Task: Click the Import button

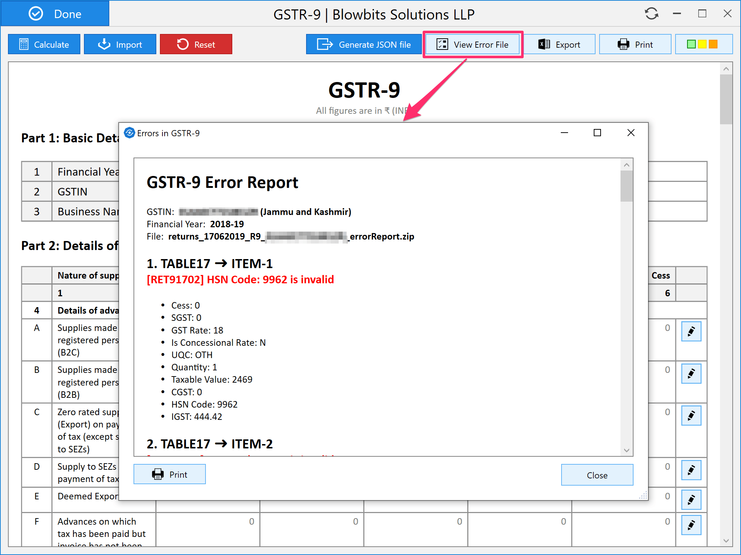Action: pos(120,44)
